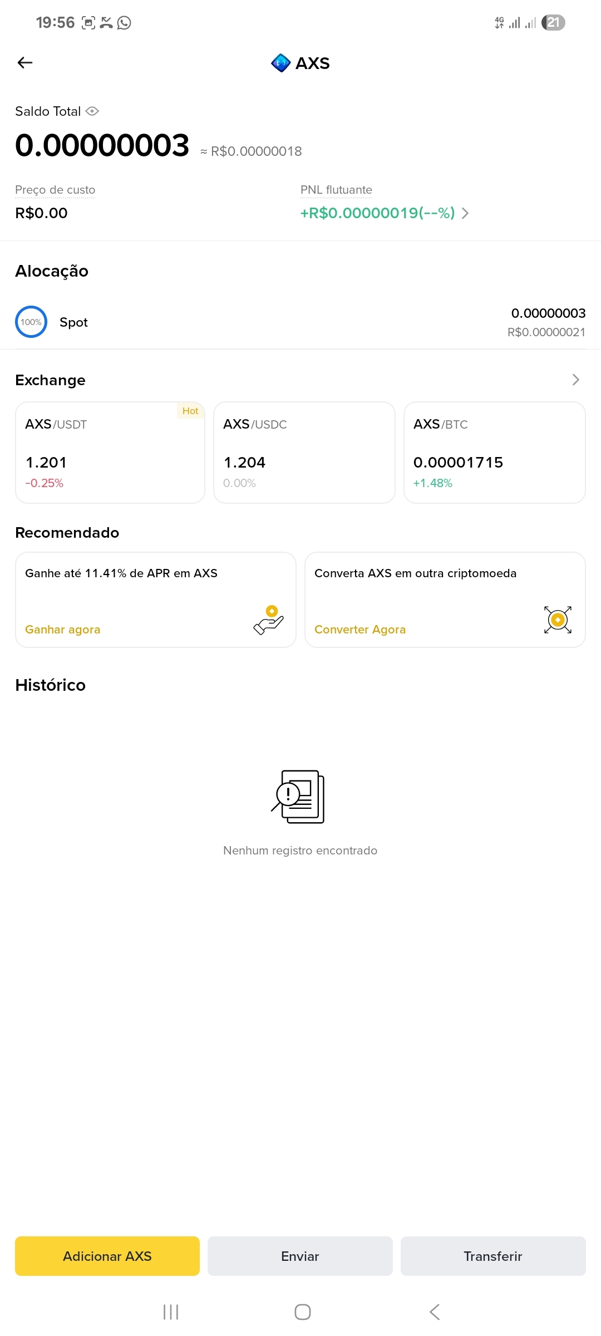Open floating PNL details chevron

pos(465,213)
